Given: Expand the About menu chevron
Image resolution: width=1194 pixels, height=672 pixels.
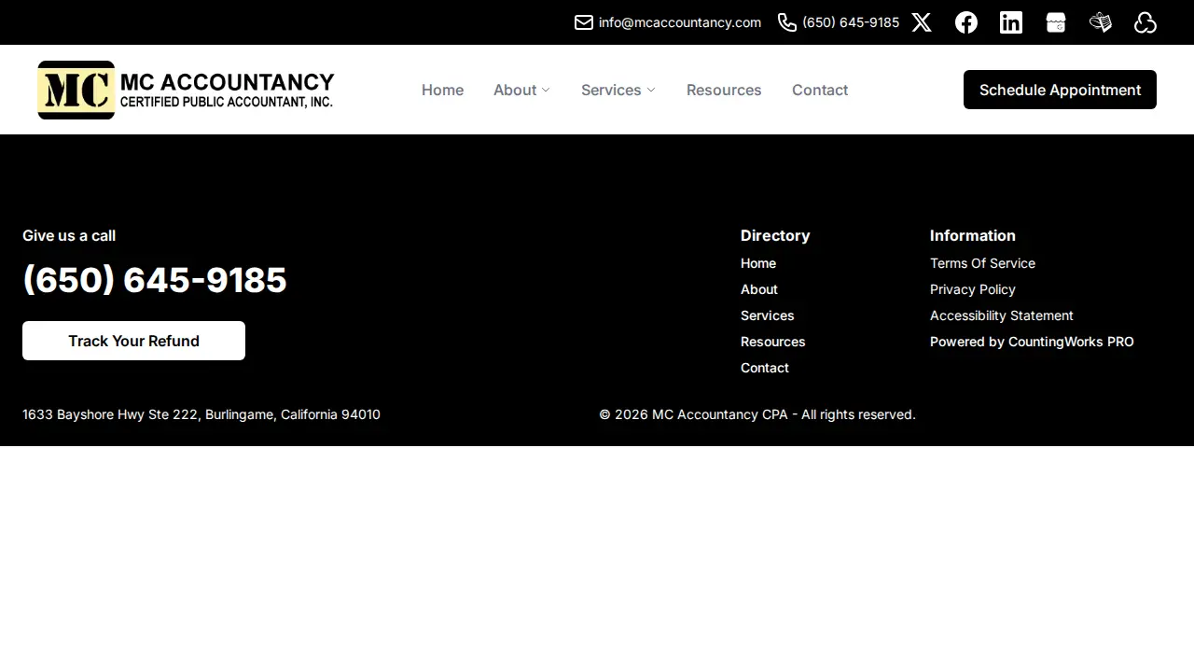Looking at the screenshot, I should coord(546,90).
